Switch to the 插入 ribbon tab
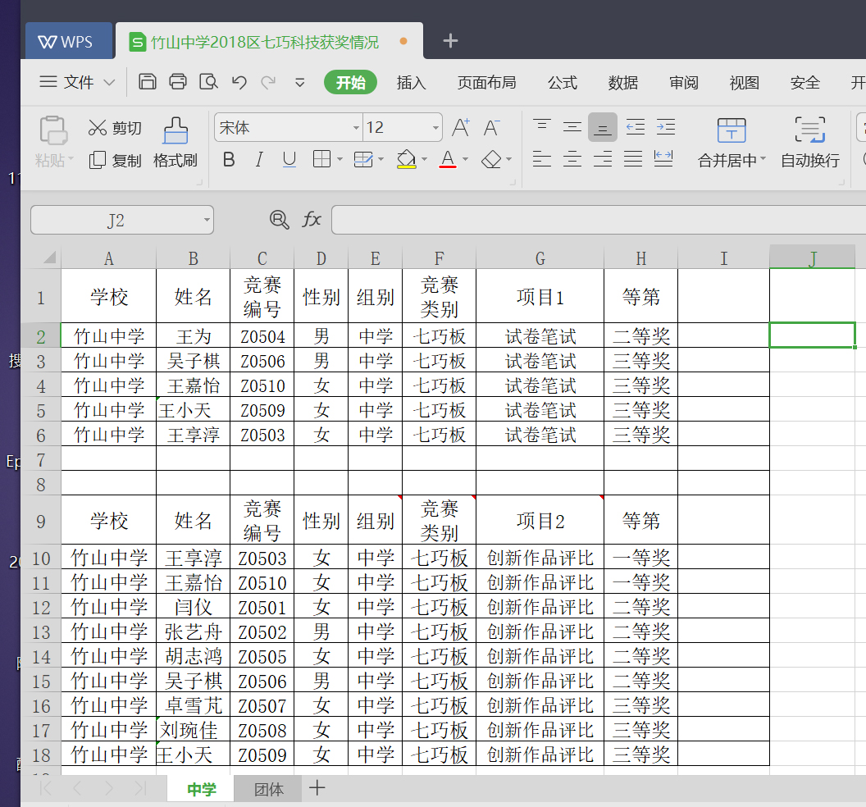The height and width of the screenshot is (807, 866). [x=411, y=83]
